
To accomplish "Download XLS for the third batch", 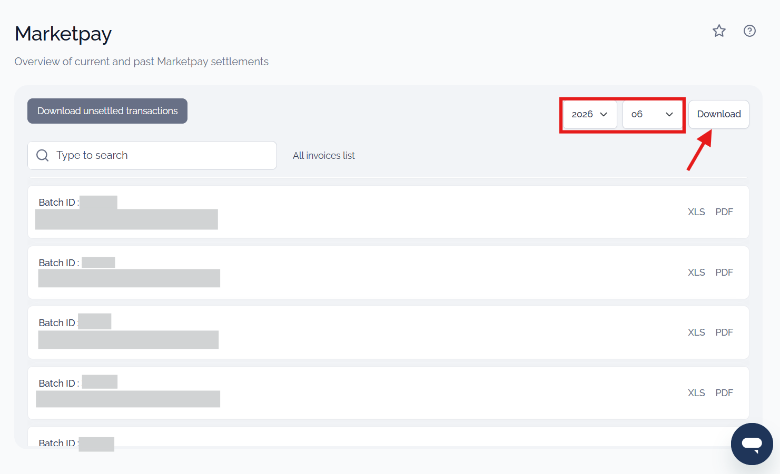I will (696, 332).
